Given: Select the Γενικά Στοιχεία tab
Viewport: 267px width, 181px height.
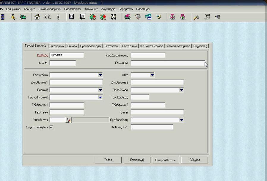Looking at the screenshot, I should (x=36, y=46).
